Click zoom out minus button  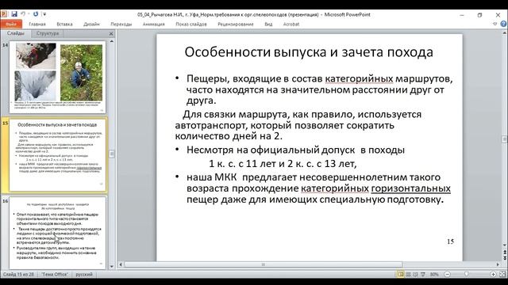448,275
